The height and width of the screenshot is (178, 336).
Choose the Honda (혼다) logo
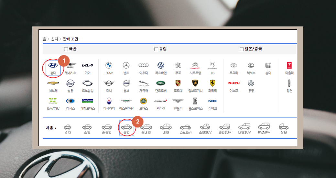(268, 65)
